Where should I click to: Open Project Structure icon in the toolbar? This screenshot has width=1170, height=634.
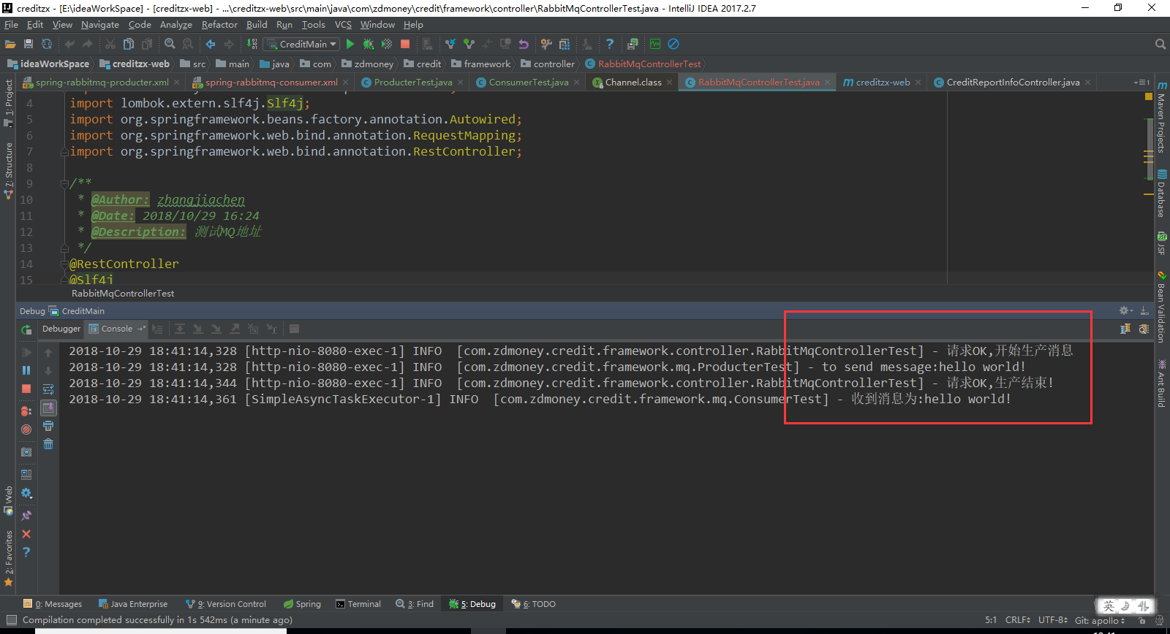[x=565, y=45]
